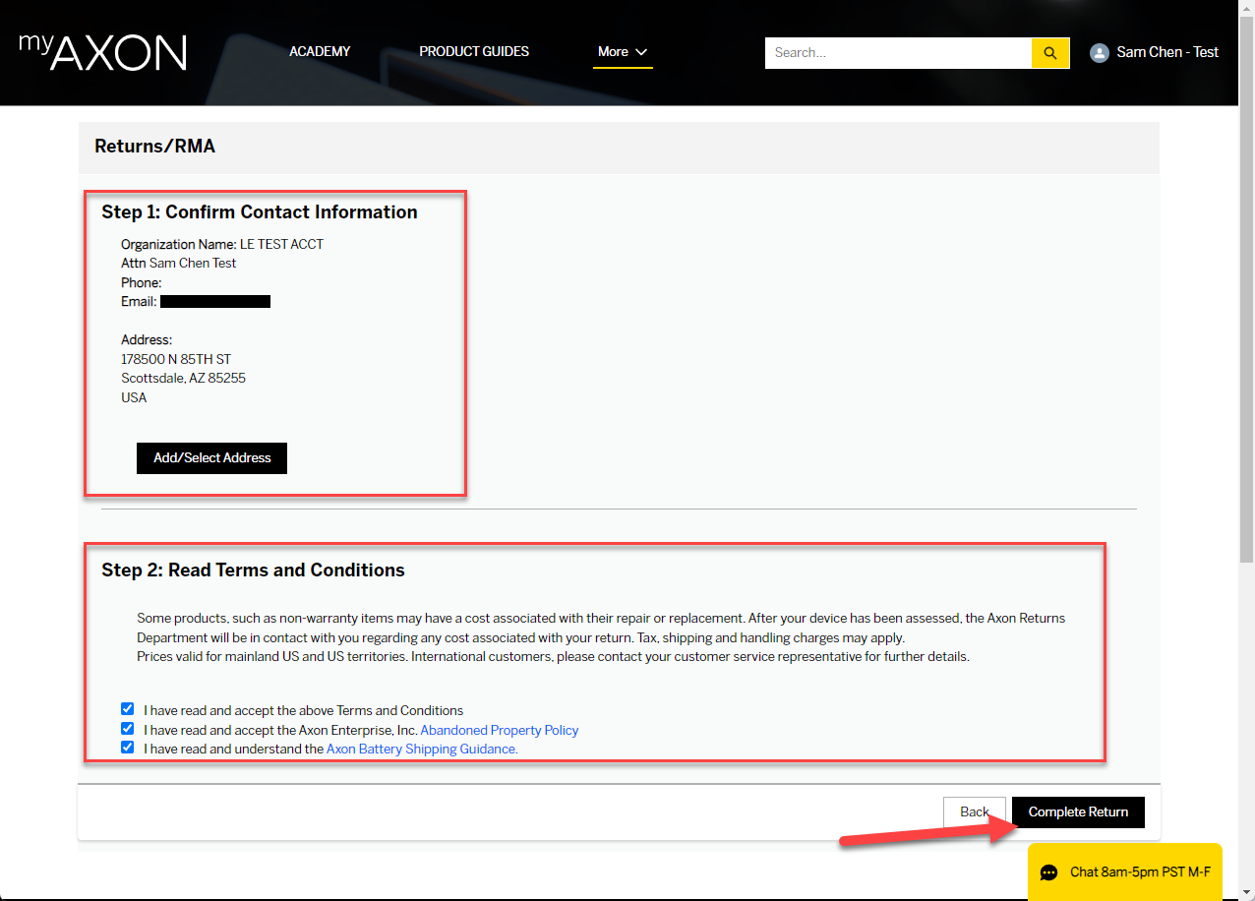Click the Add/Select Address button
Viewport: 1255px width, 901px height.
(x=211, y=457)
